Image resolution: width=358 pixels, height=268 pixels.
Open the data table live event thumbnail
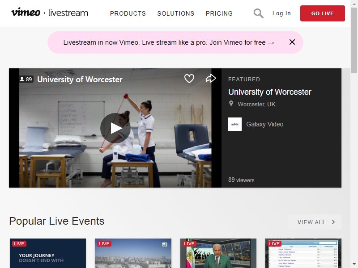(x=303, y=253)
